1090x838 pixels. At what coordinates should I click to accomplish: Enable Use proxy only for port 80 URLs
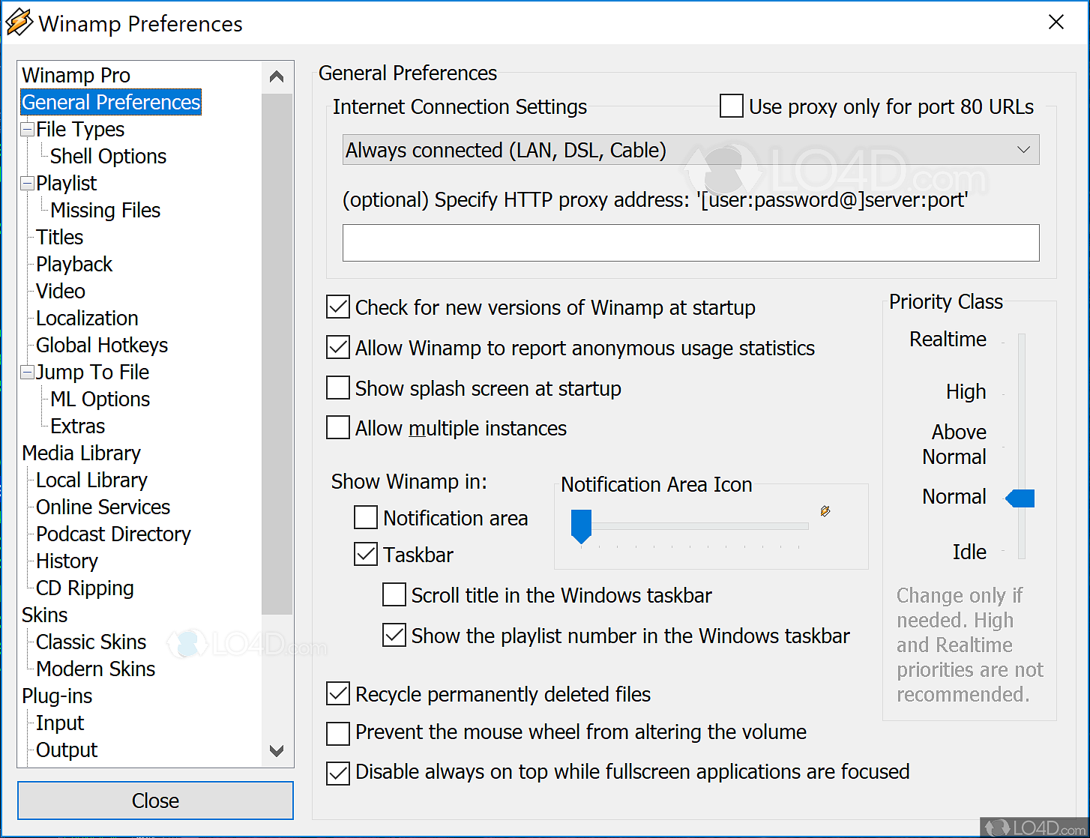pyautogui.click(x=732, y=106)
